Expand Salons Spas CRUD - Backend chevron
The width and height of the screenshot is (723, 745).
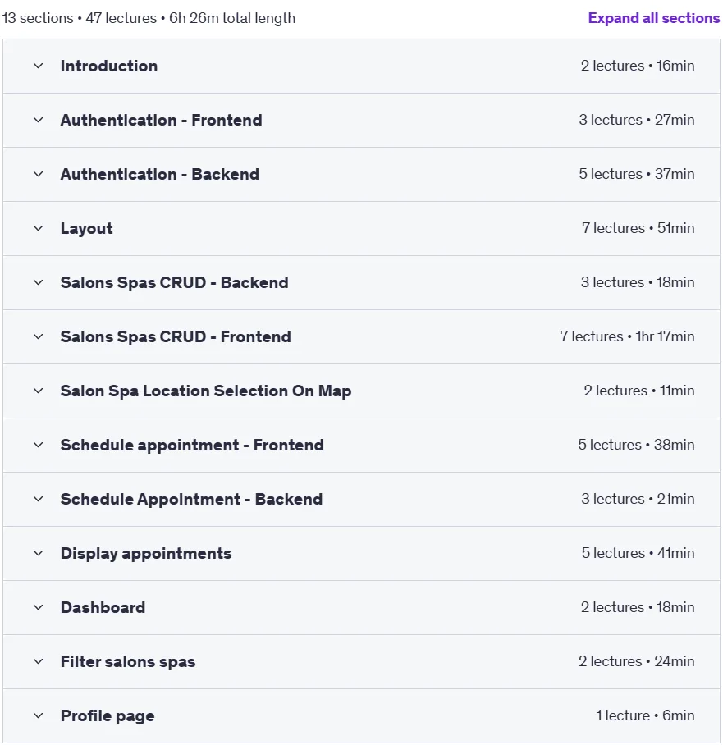[x=38, y=283]
